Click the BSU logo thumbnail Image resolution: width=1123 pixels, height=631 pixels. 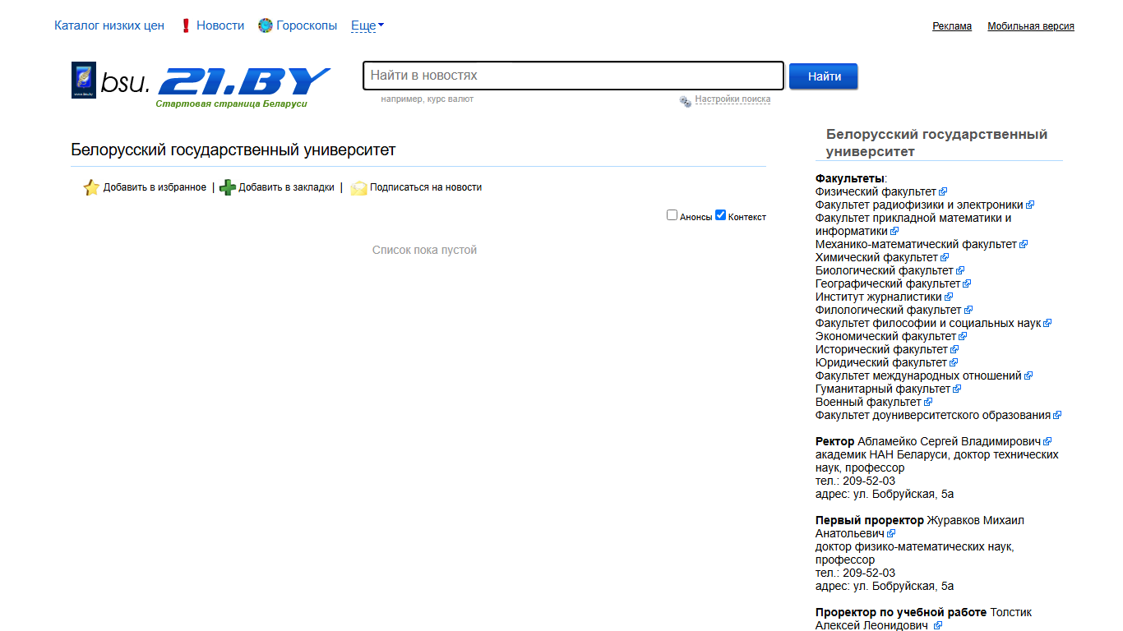[x=84, y=80]
